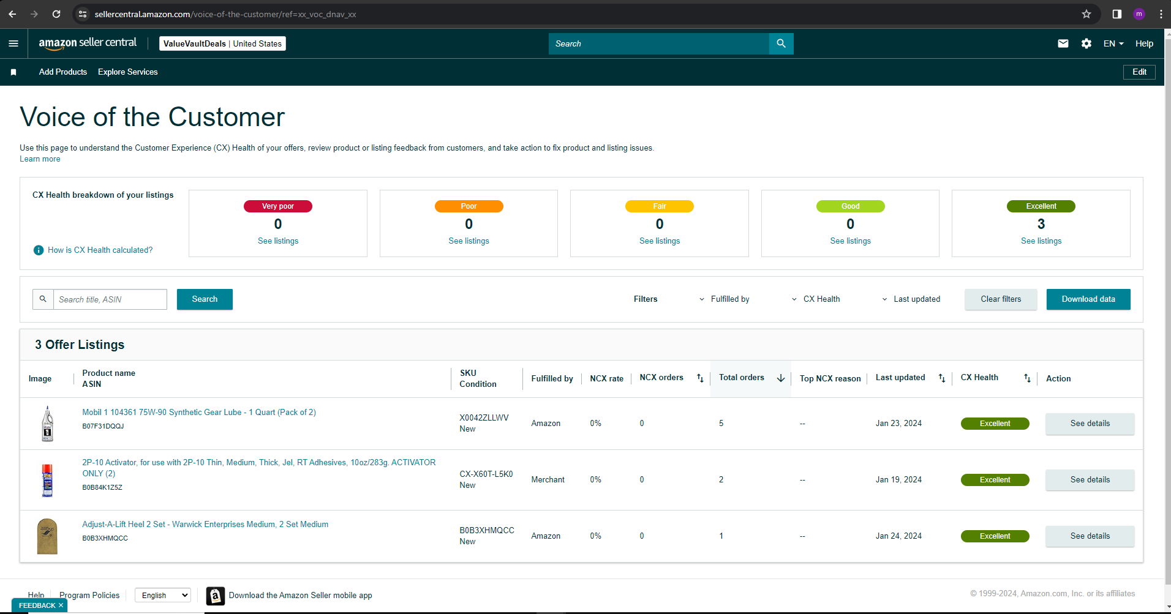Click the header search magnifier button
This screenshot has width=1171, height=614.
point(781,43)
